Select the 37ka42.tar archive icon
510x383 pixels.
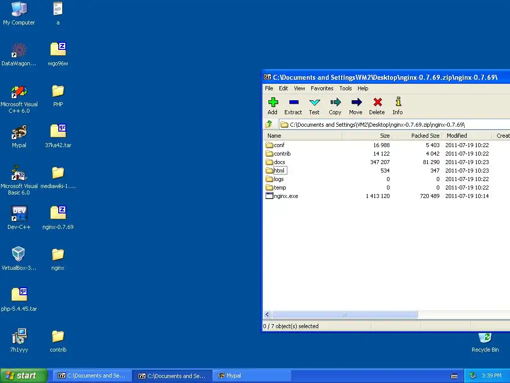[58, 137]
